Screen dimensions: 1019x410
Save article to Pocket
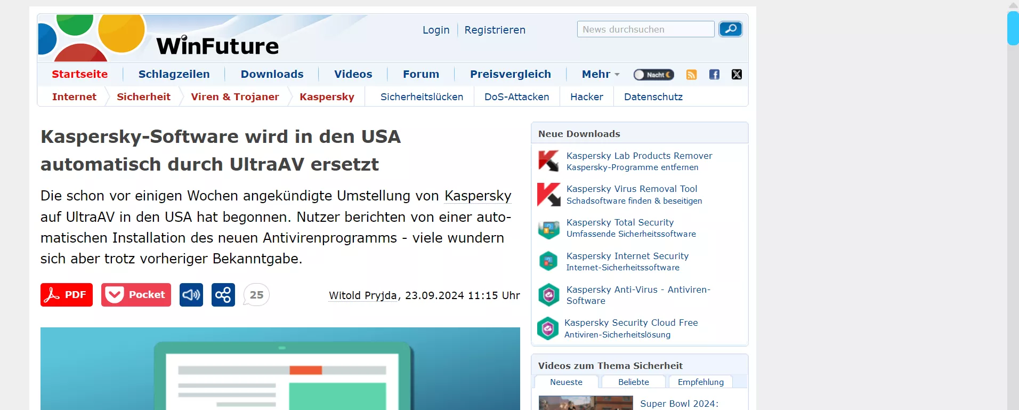[x=136, y=295]
